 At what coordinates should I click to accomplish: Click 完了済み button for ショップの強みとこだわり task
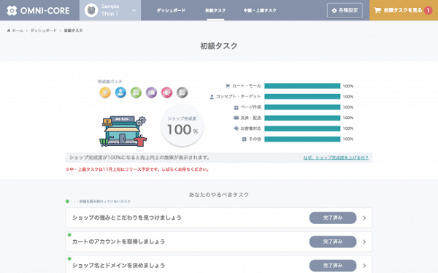(333, 218)
